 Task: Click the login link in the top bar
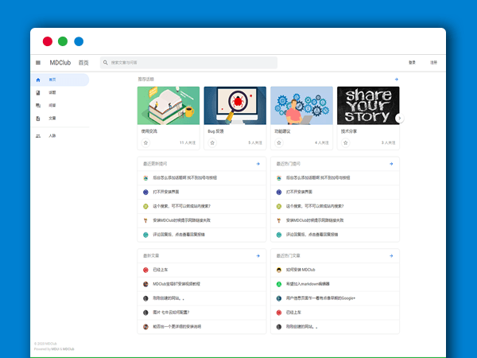tap(412, 62)
